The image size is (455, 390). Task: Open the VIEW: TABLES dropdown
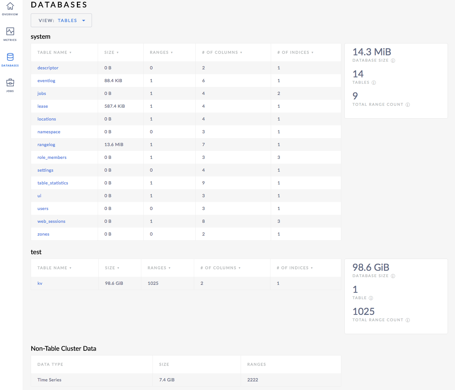[61, 20]
